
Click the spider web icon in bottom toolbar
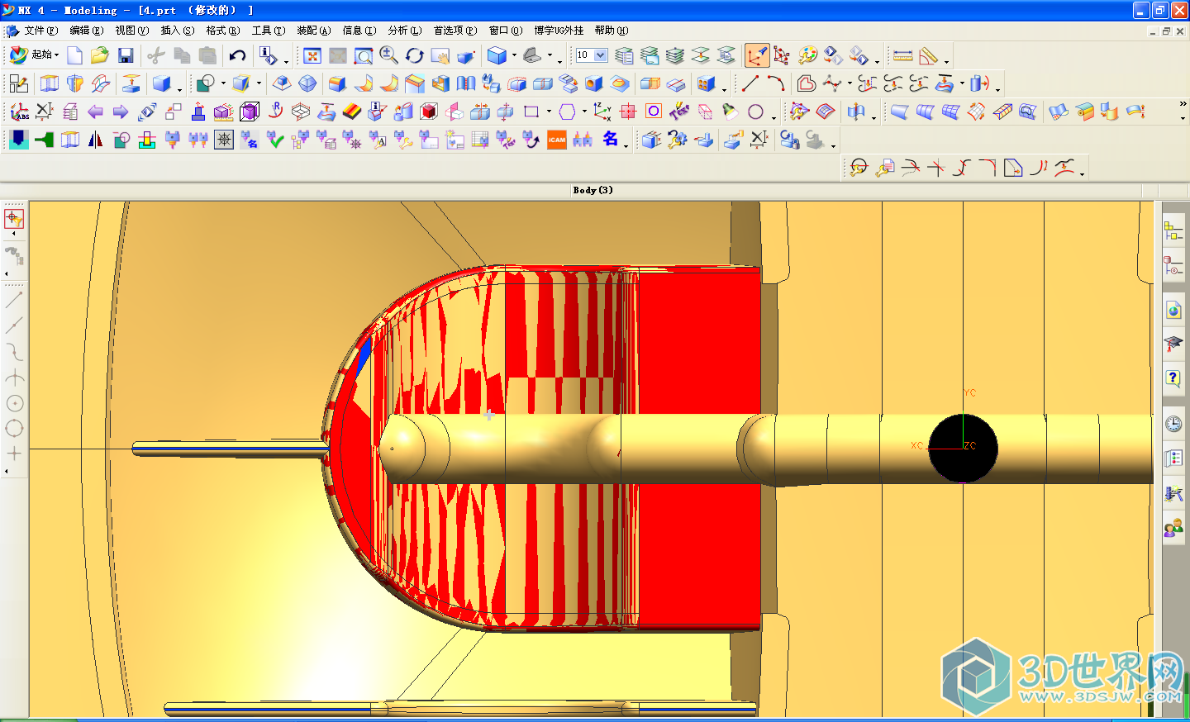point(224,140)
